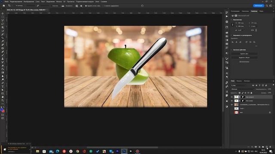
Task: Open the Файл menu
Action: [x=7, y=2]
